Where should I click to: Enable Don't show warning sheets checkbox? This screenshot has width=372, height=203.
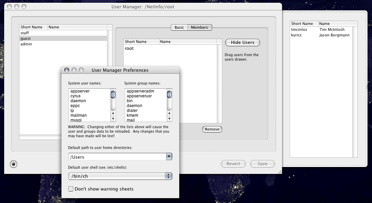pyautogui.click(x=71, y=189)
